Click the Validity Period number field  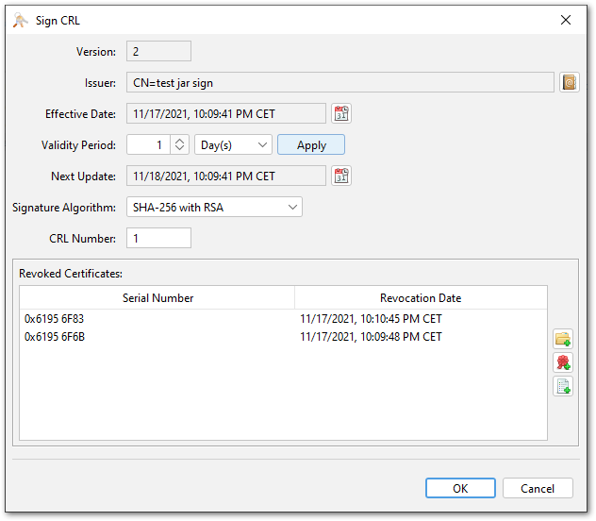148,145
